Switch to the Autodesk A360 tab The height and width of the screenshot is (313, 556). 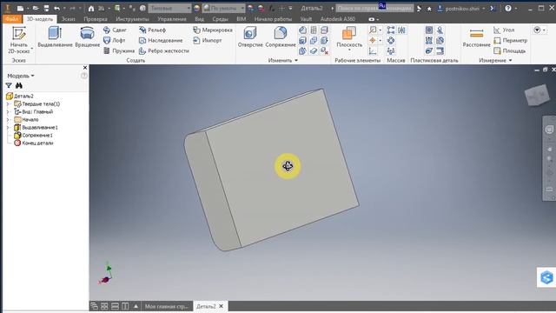pyautogui.click(x=338, y=19)
